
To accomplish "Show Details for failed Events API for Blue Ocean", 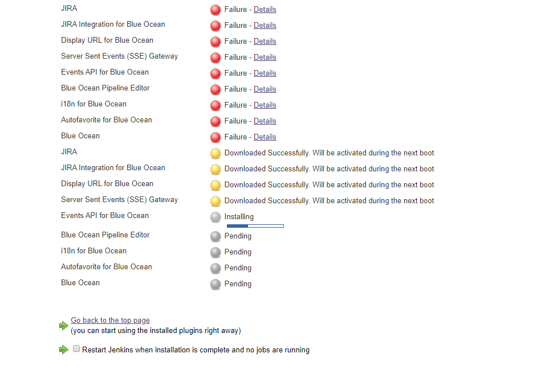I will pyautogui.click(x=265, y=73).
